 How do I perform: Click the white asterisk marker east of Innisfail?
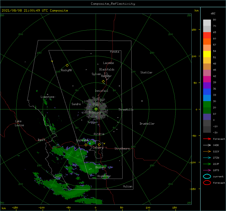click(x=119, y=86)
